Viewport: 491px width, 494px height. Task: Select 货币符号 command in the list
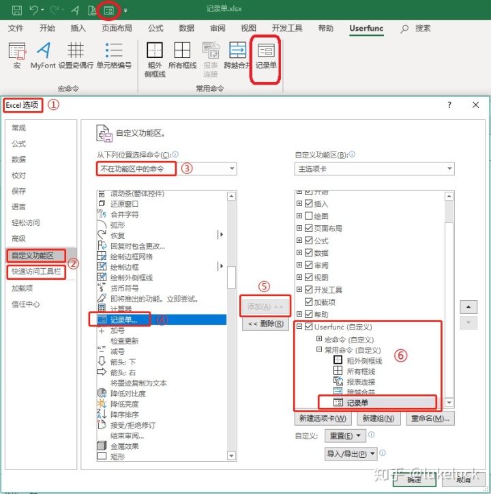coord(162,288)
